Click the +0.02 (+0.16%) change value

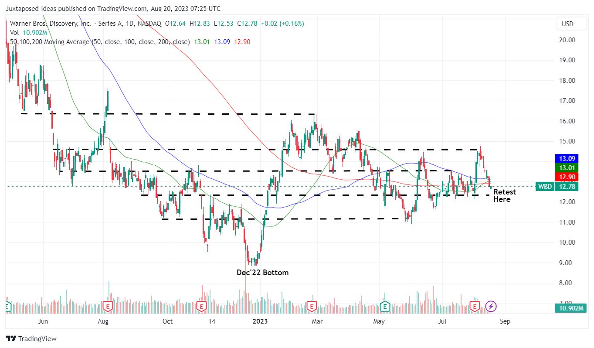tap(282, 24)
